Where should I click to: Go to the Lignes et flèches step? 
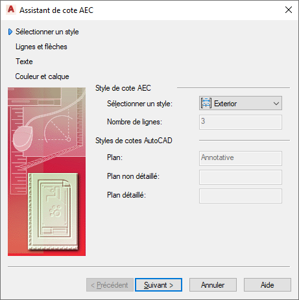[x=42, y=47]
